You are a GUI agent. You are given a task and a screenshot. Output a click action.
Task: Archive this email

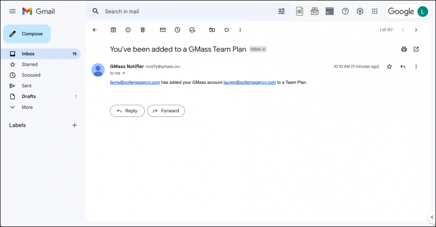[x=113, y=30]
